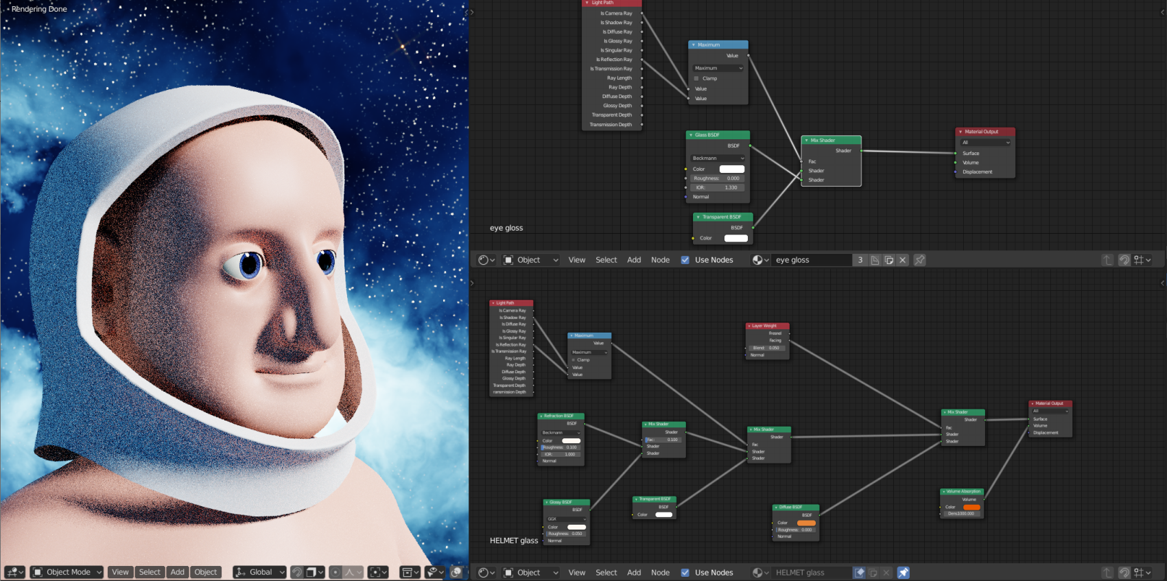The height and width of the screenshot is (581, 1167).
Task: Adjust the Glass BSDF Roughness field
Action: point(718,178)
